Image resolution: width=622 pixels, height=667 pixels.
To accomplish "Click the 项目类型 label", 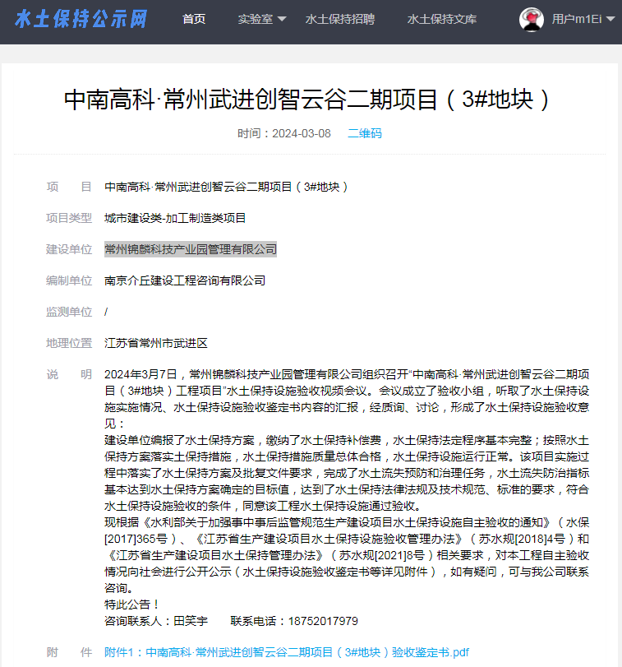I will (x=69, y=218).
